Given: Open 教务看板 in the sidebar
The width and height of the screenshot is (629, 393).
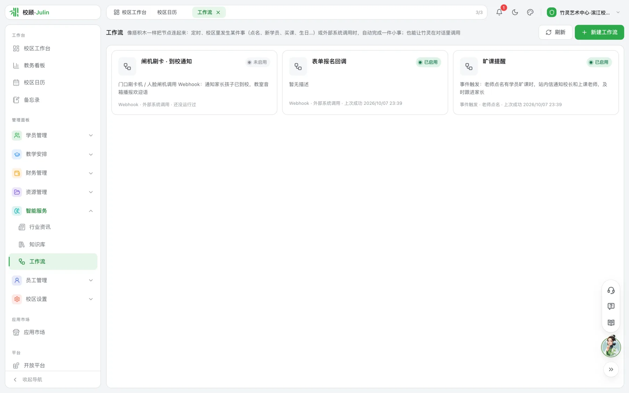Looking at the screenshot, I should click(53, 65).
